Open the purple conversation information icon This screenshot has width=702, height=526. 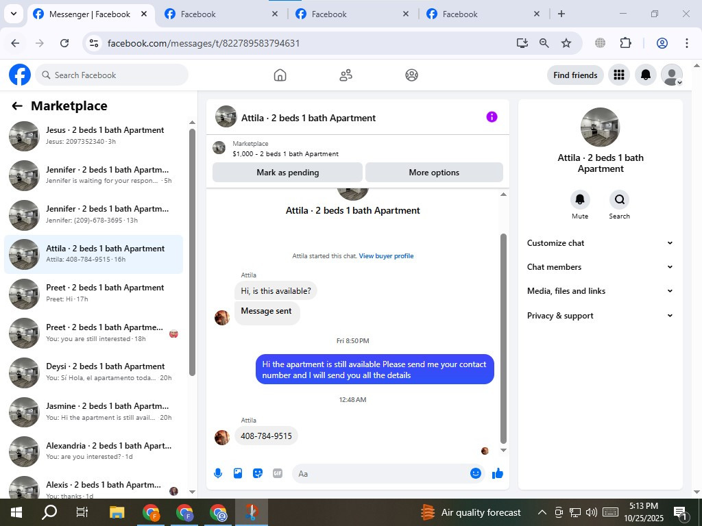(492, 117)
